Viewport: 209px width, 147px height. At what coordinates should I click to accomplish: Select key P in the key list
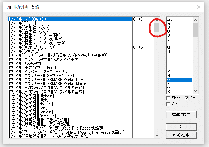(180, 84)
